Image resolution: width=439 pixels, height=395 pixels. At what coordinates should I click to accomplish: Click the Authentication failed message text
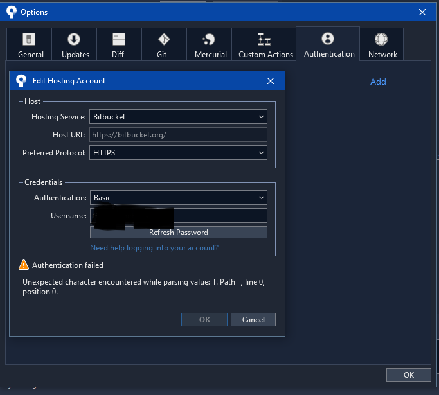coord(67,265)
